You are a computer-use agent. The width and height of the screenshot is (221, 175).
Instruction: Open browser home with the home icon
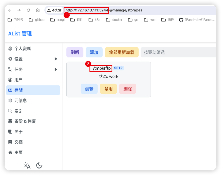37,10
